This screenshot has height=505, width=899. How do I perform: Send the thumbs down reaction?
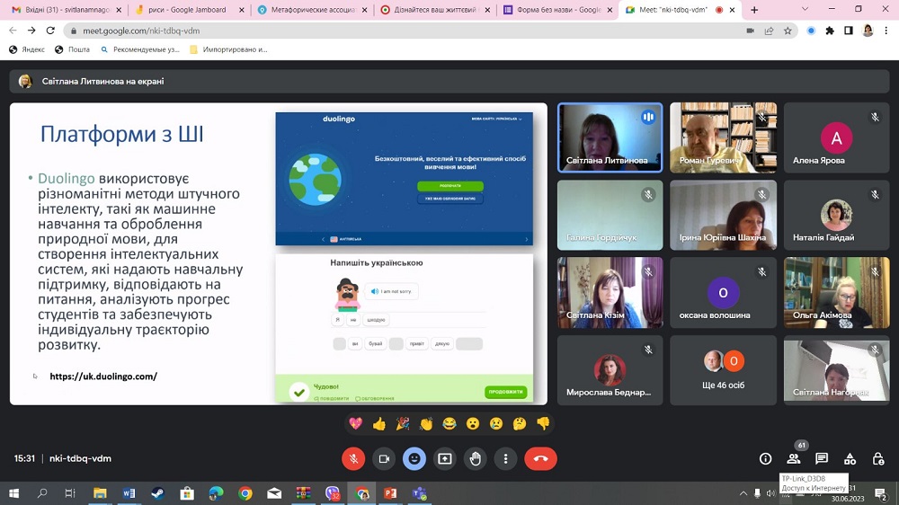click(x=543, y=423)
